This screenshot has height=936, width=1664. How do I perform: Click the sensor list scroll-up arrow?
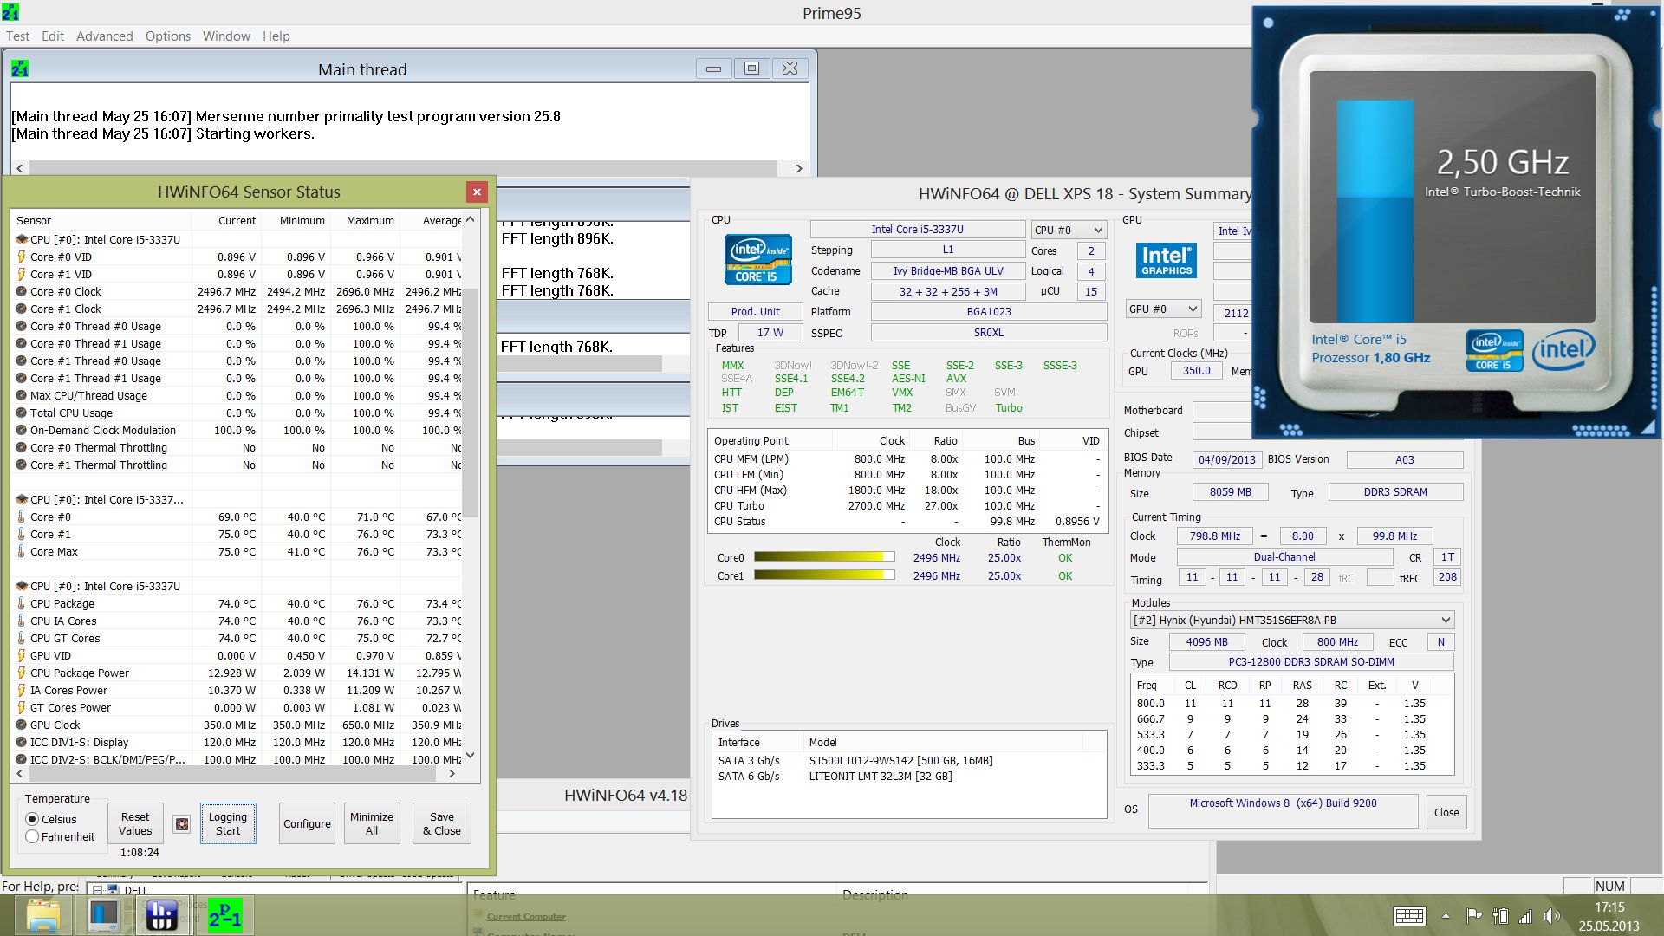471,220
